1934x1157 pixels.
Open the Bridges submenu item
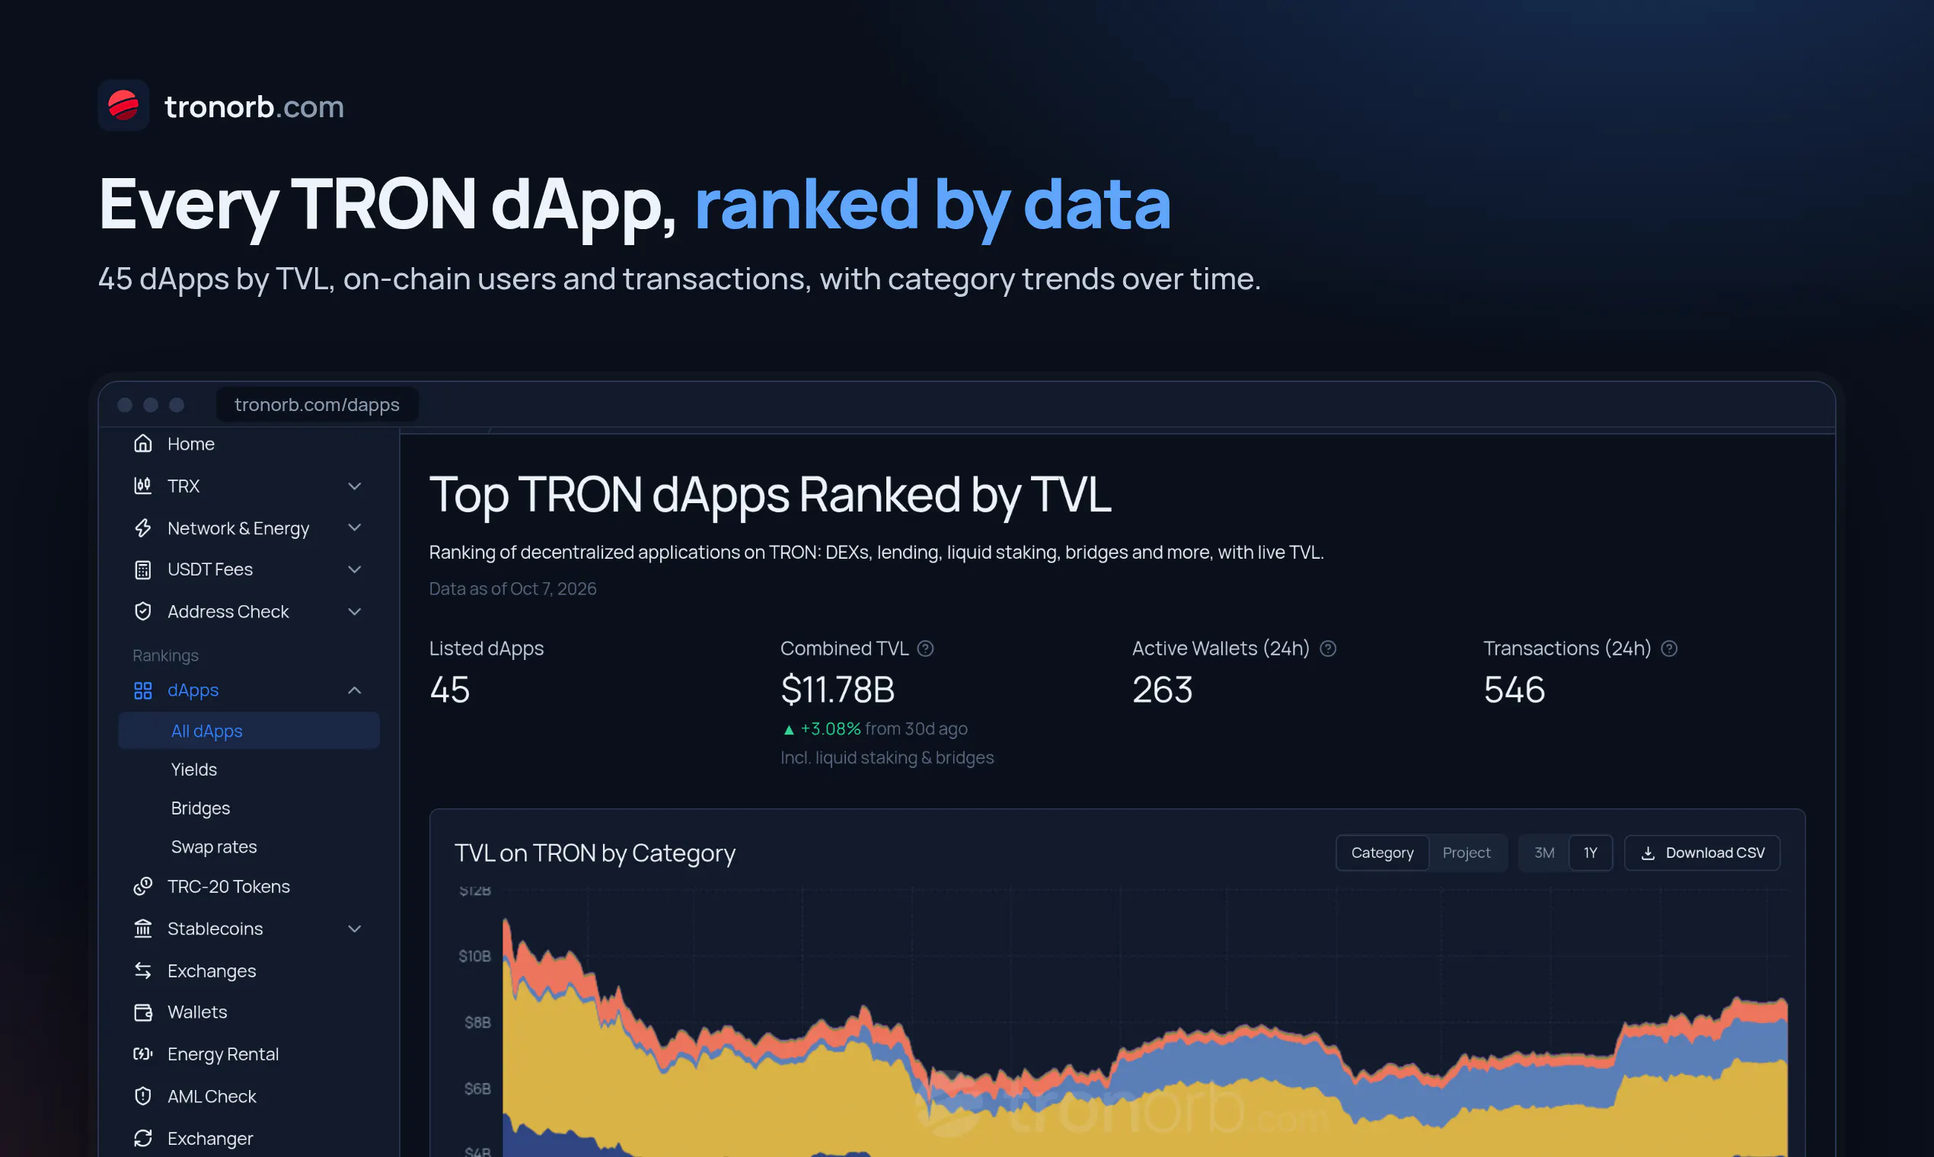pos(200,808)
